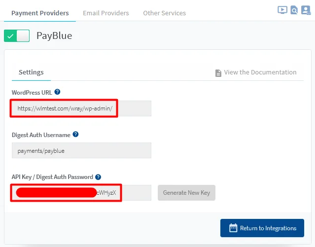The image size is (315, 247).
Task: Select the Settings tab
Action: (x=31, y=72)
